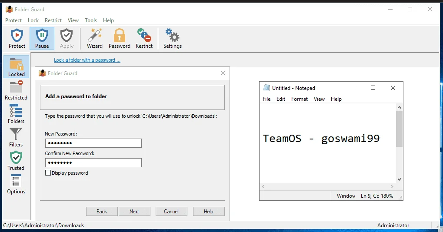Image resolution: width=443 pixels, height=232 pixels.
Task: Open the Restrict menu in menu bar
Action: pos(53,20)
